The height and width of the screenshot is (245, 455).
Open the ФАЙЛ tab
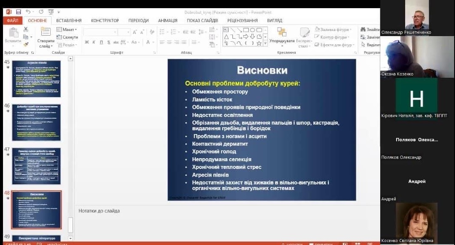point(12,20)
